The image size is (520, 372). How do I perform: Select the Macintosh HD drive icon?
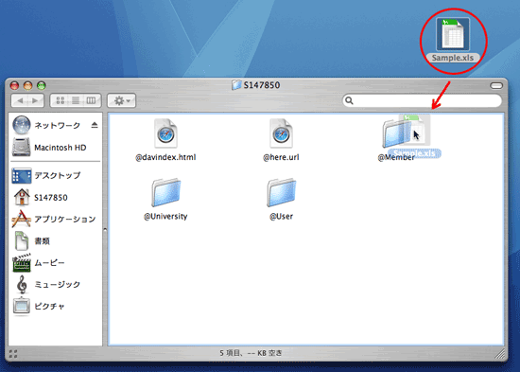coord(21,147)
